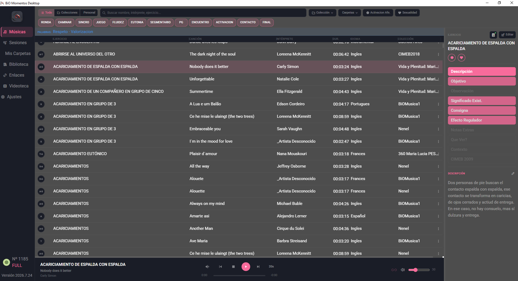This screenshot has width=518, height=281.
Task: Open row menu for Edson Cordeiro track
Action: (x=438, y=104)
